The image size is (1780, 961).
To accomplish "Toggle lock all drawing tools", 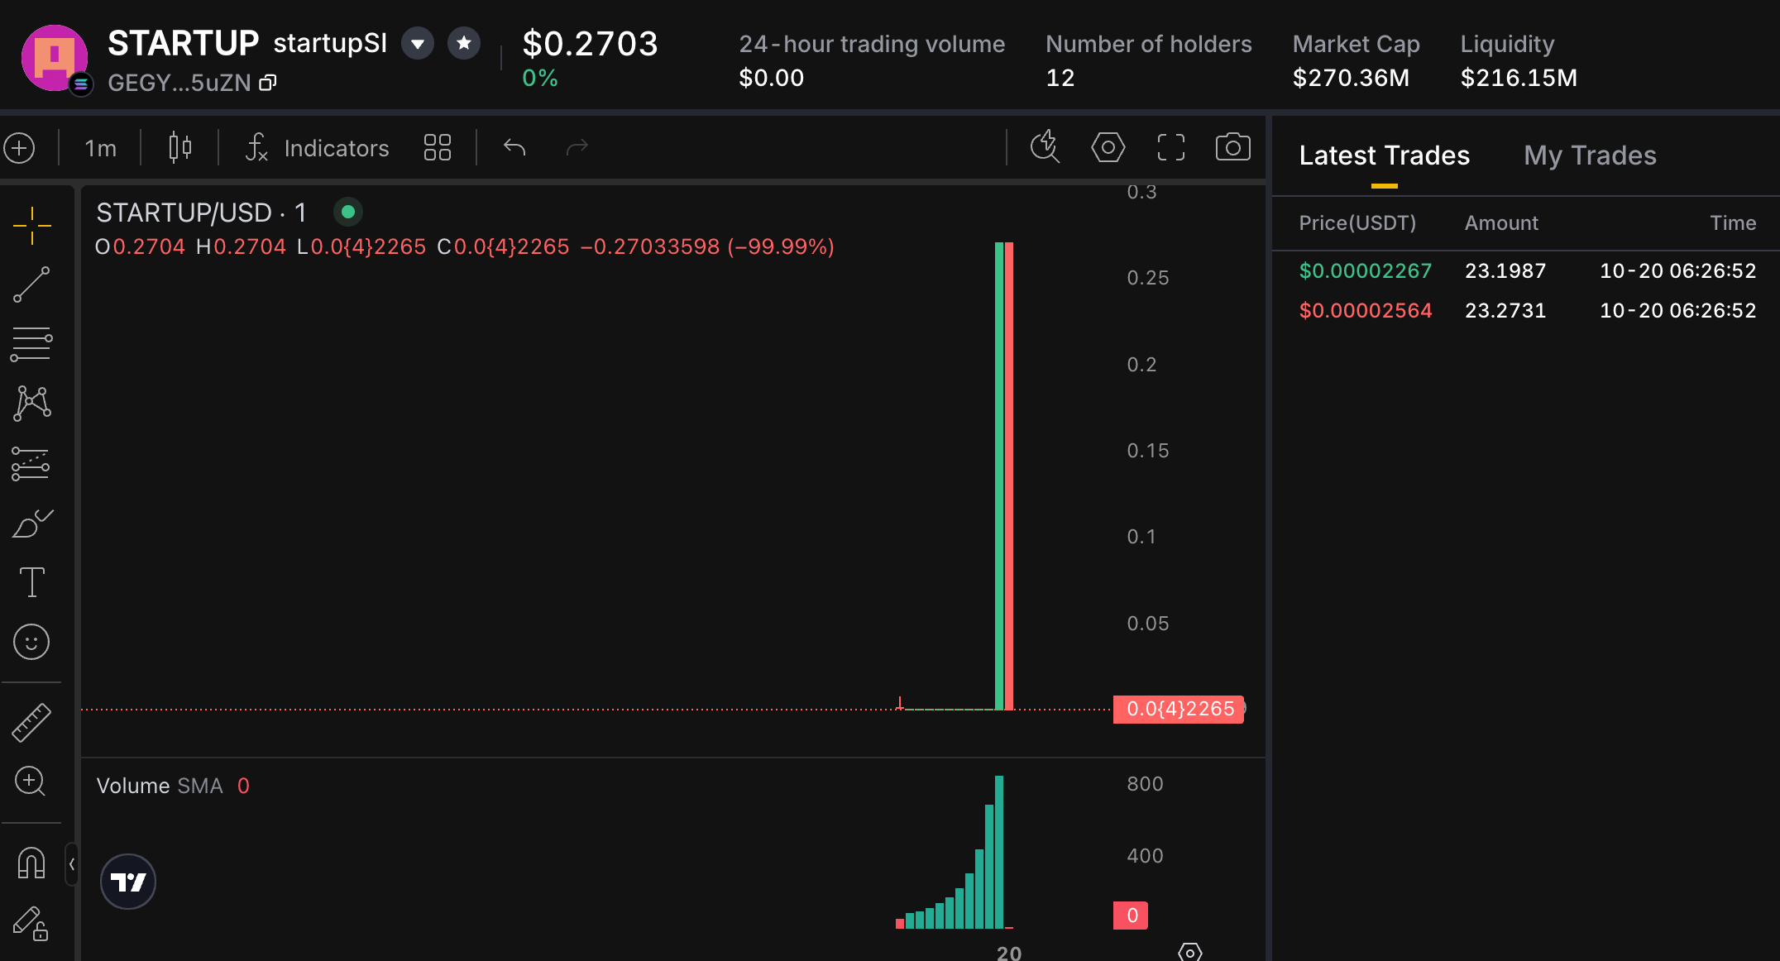I will coord(31,923).
